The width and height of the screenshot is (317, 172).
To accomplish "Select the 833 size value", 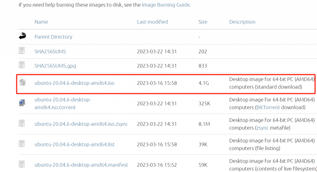I will coord(203,66).
